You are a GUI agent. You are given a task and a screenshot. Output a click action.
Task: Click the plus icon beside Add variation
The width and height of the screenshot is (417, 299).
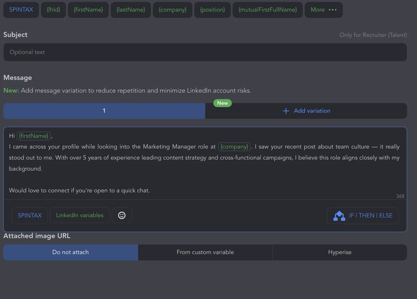tap(286, 111)
